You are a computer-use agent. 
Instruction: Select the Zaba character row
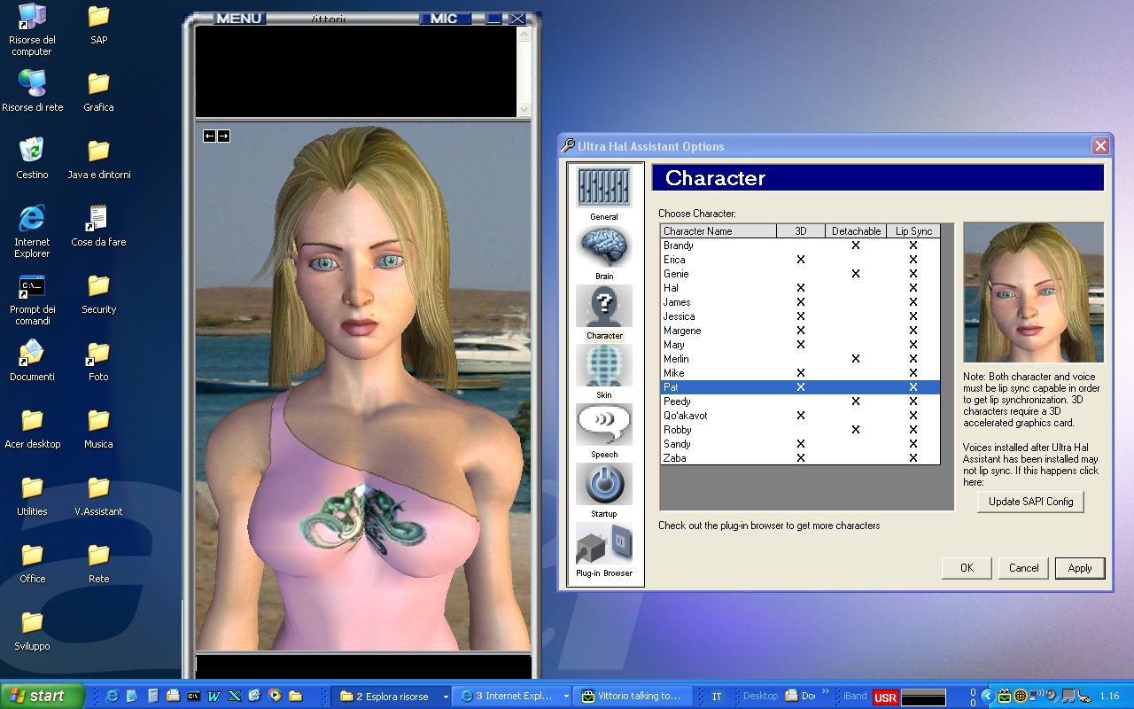click(x=799, y=458)
